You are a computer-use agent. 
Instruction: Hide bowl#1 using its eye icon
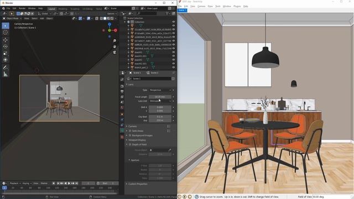(x=174, y=52)
